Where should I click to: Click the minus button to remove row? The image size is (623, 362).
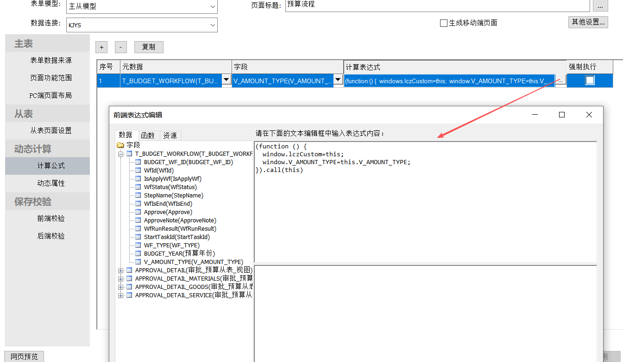coord(120,47)
